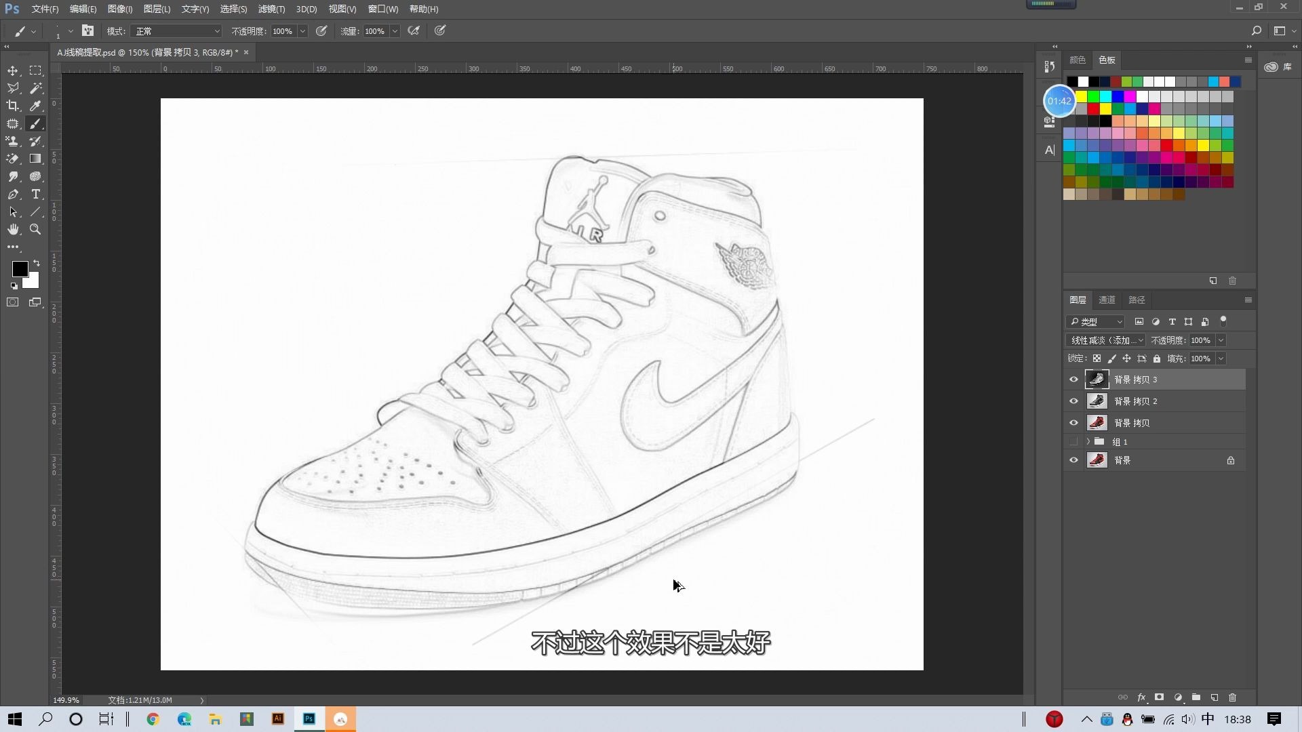Select the Zoom tool in toolbar
The height and width of the screenshot is (732, 1302).
(x=36, y=230)
